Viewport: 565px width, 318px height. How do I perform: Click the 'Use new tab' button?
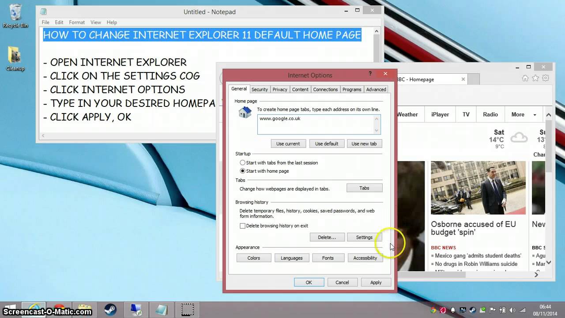click(364, 144)
